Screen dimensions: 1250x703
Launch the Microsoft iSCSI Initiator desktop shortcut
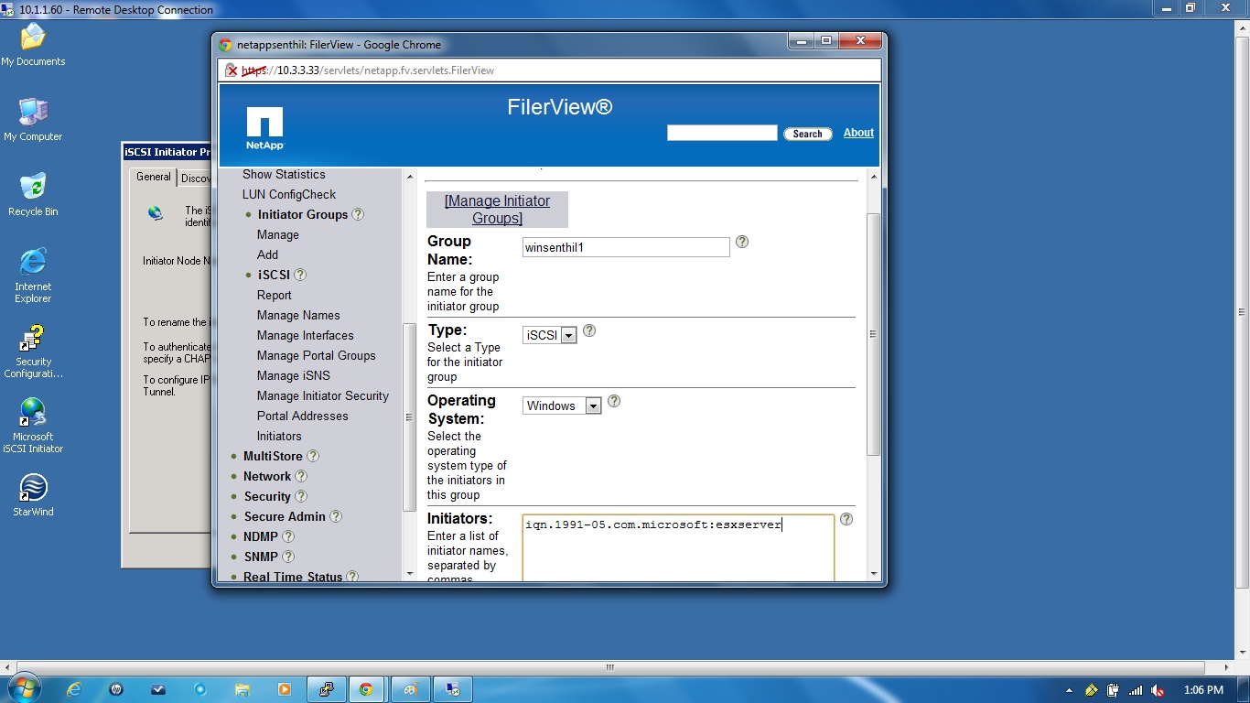pos(33,426)
